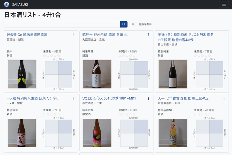Screen dimensions: 232x155
Task: Click the SAKAZUKI brand name
Action: [20, 5]
